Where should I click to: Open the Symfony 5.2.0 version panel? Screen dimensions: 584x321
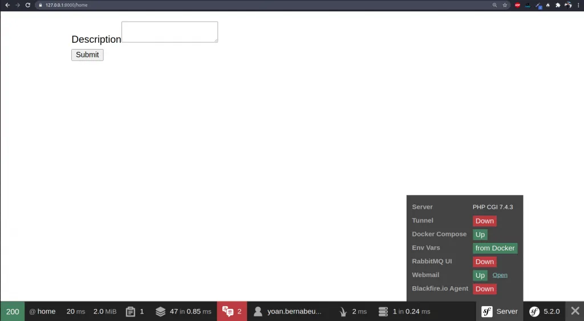pyautogui.click(x=544, y=311)
